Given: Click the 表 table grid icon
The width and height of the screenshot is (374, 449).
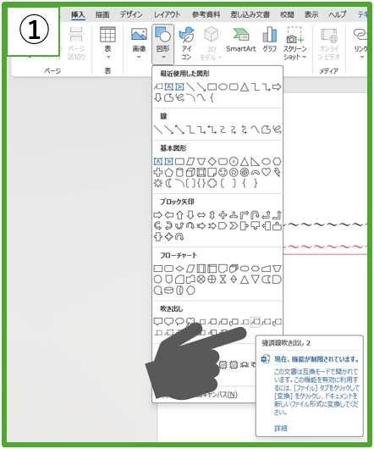Looking at the screenshot, I should [107, 35].
